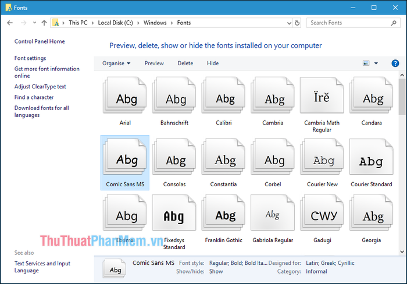Select the Arial font family icon

click(125, 95)
